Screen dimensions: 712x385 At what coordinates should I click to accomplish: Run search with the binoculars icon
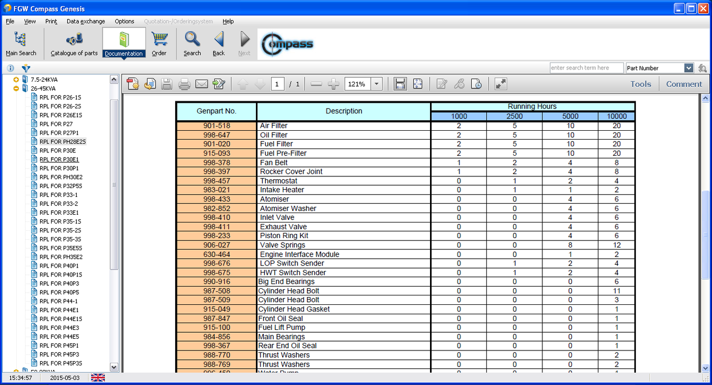tap(703, 68)
